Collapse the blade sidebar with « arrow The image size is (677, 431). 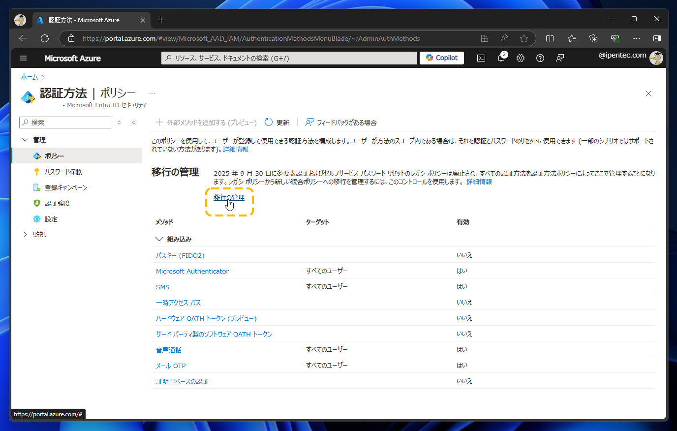134,122
